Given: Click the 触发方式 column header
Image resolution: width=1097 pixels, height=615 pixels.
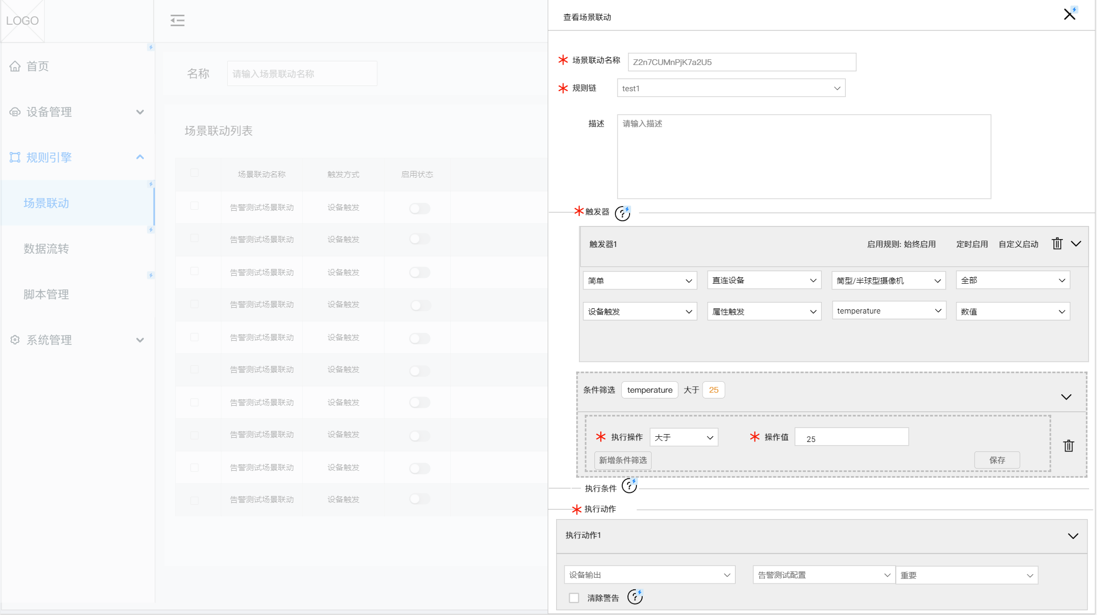Looking at the screenshot, I should [x=344, y=174].
